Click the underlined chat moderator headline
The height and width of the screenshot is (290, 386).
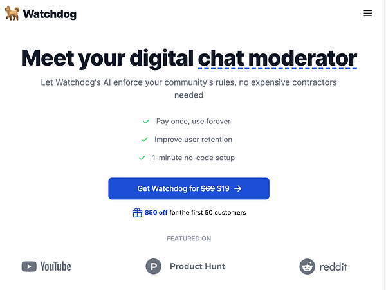tap(277, 59)
